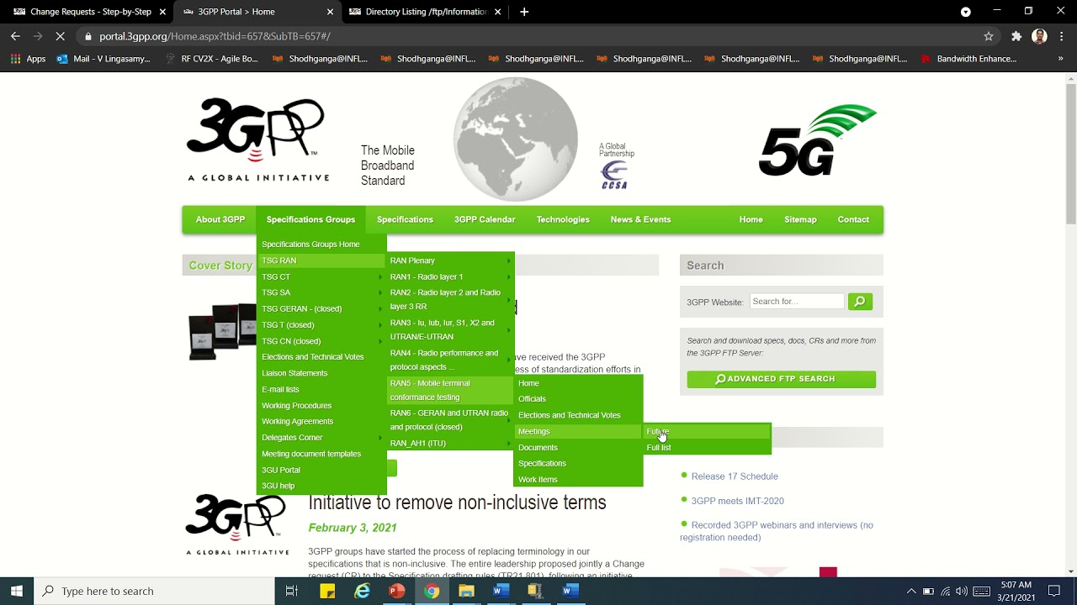This screenshot has width=1077, height=605.
Task: Open the News & Events menu
Action: pos(640,219)
